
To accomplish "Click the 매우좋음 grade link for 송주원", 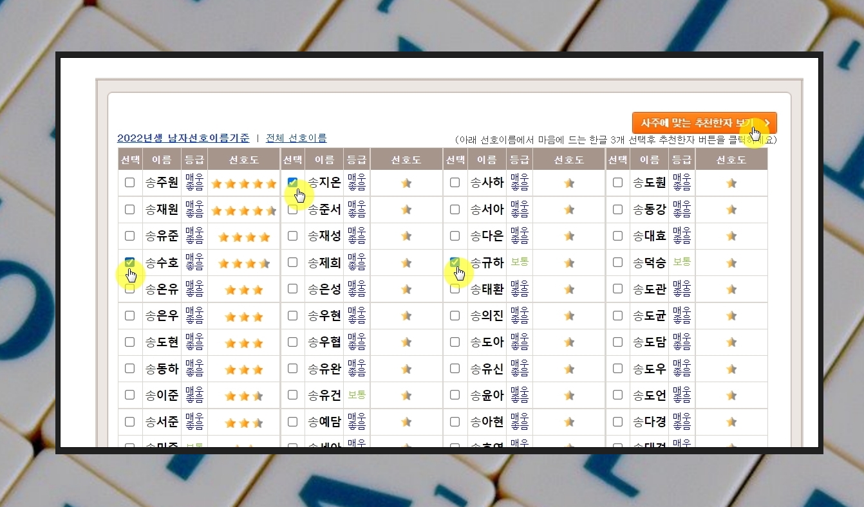I will click(194, 182).
